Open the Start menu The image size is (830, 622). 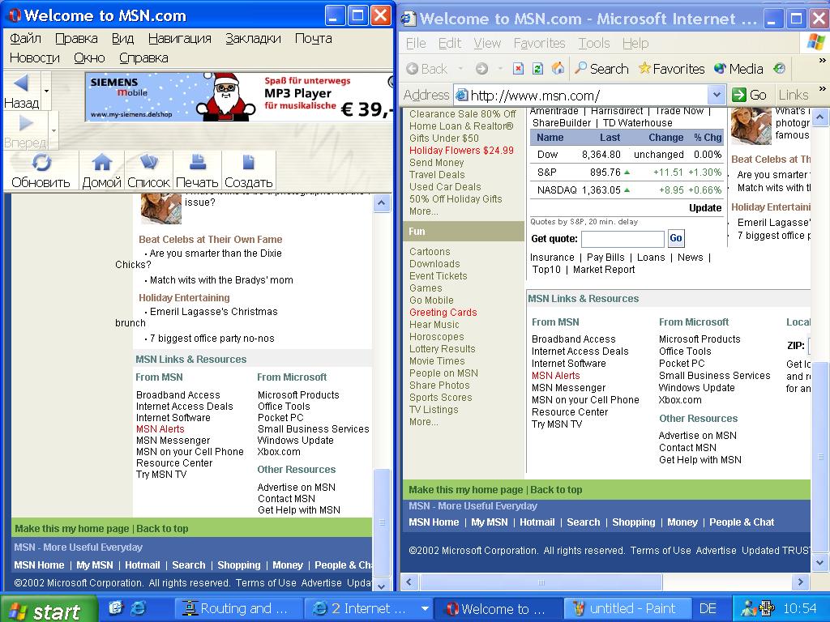49,611
